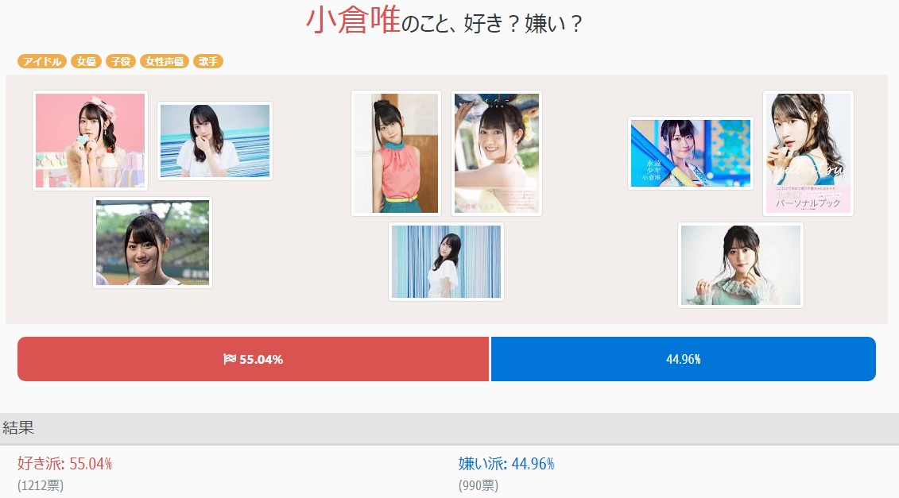
Task: Open the パーソナルブック cover thumbnail
Action: 808,153
